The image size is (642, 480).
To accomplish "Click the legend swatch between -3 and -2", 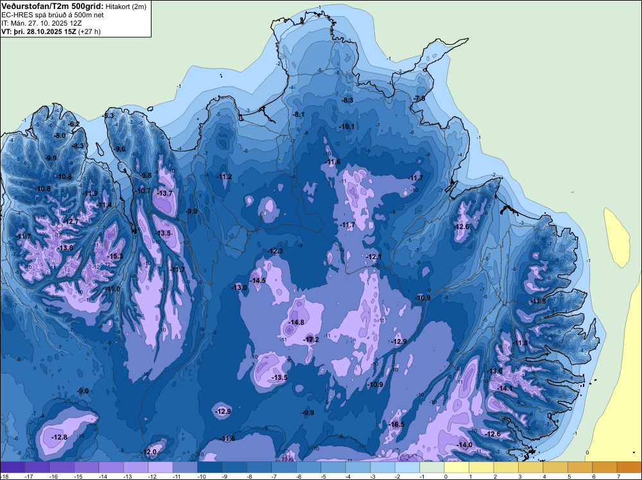I will pos(383,467).
